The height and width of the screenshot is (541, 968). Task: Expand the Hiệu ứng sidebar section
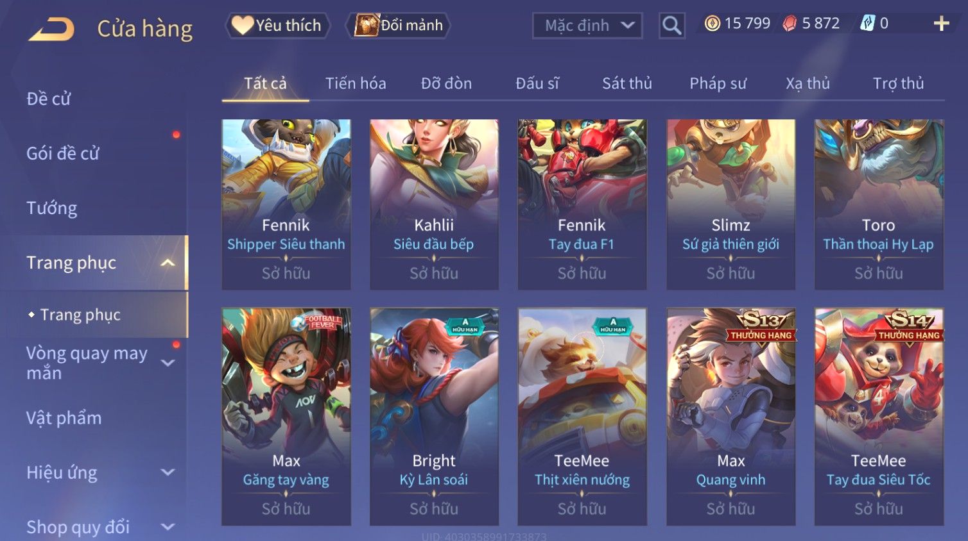click(168, 472)
